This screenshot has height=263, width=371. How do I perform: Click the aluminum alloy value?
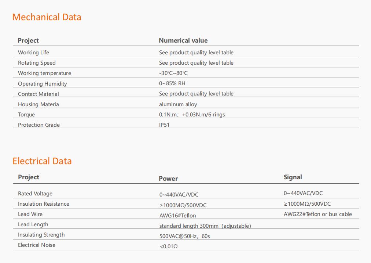178,104
